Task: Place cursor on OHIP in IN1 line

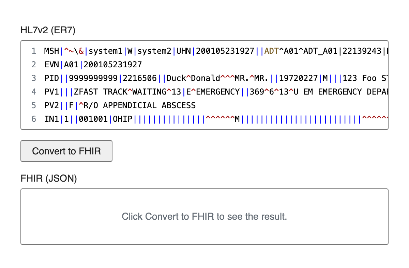Action: tap(122, 119)
